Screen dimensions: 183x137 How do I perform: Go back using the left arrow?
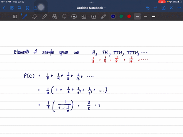pyautogui.click(x=4, y=8)
